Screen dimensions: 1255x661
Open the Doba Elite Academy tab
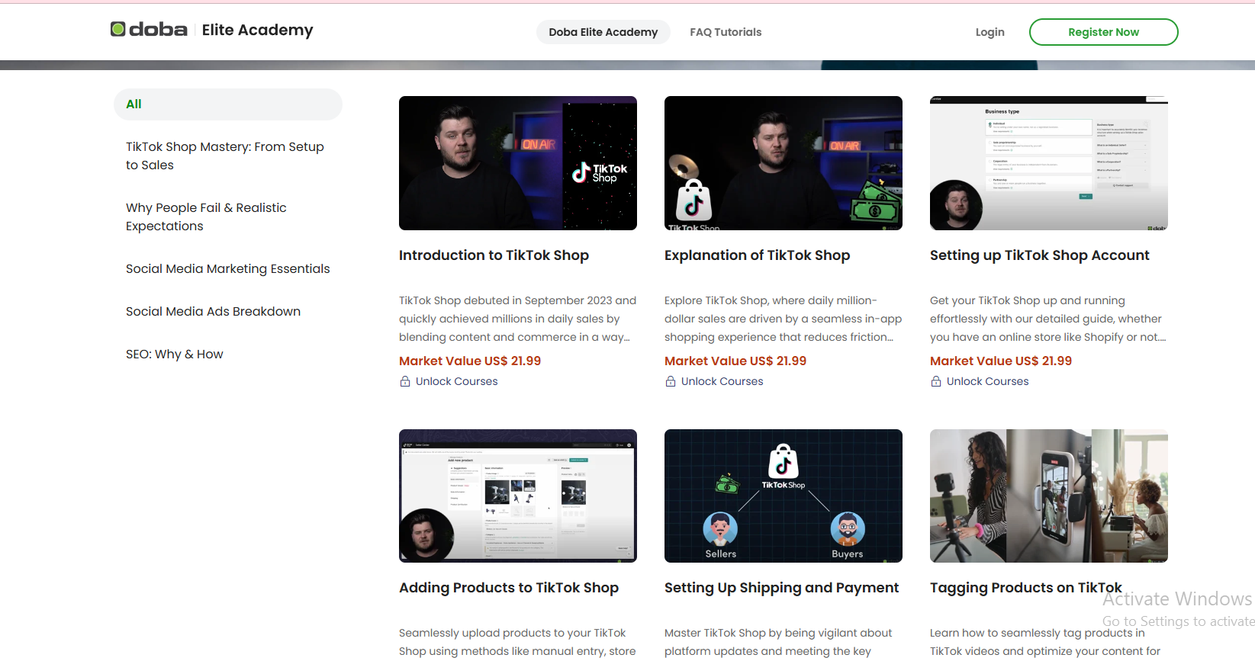603,32
